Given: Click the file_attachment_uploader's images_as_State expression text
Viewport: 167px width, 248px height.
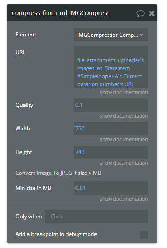Looking at the screenshot, I should click(x=110, y=72).
